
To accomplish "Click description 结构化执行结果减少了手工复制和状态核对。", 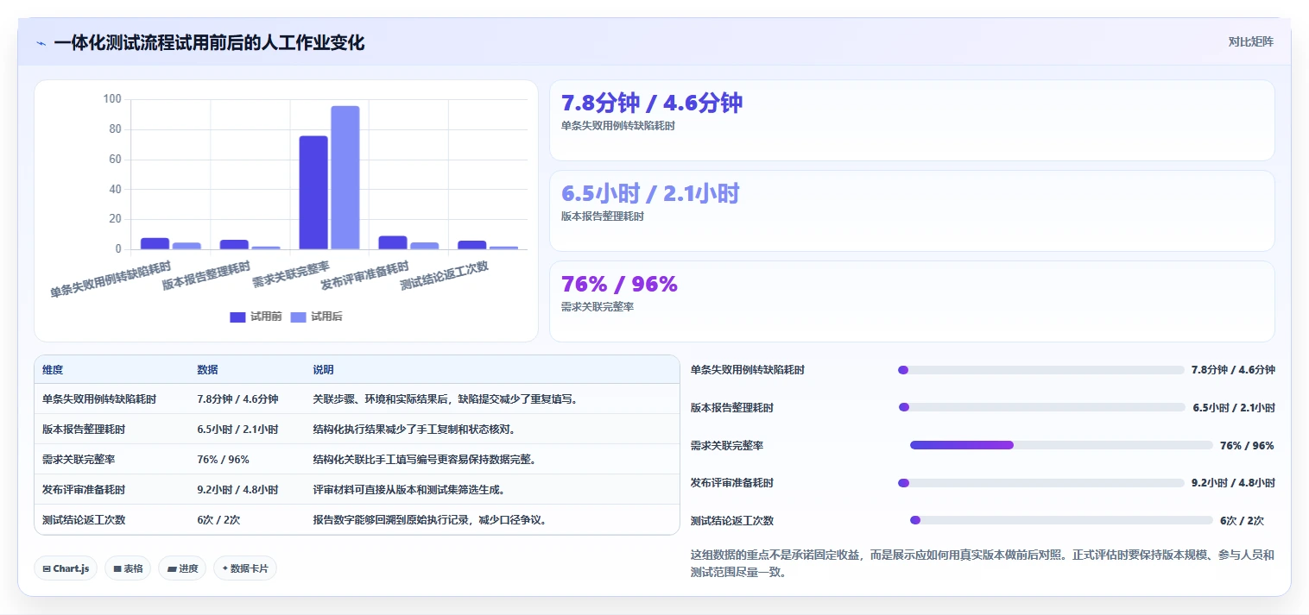I will 414,429.
